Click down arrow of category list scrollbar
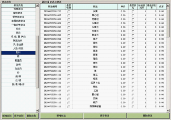Screen dimensions: 171x120 (x=37, y=111)
